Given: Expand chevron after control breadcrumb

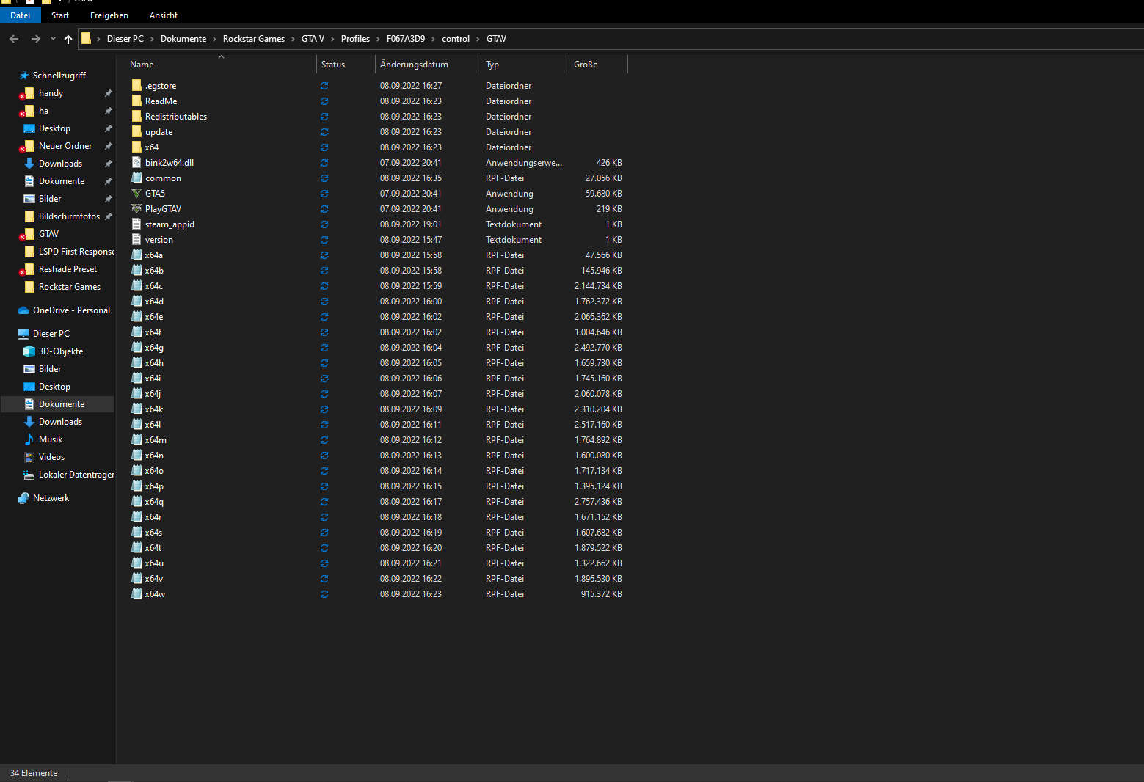Looking at the screenshot, I should (478, 39).
